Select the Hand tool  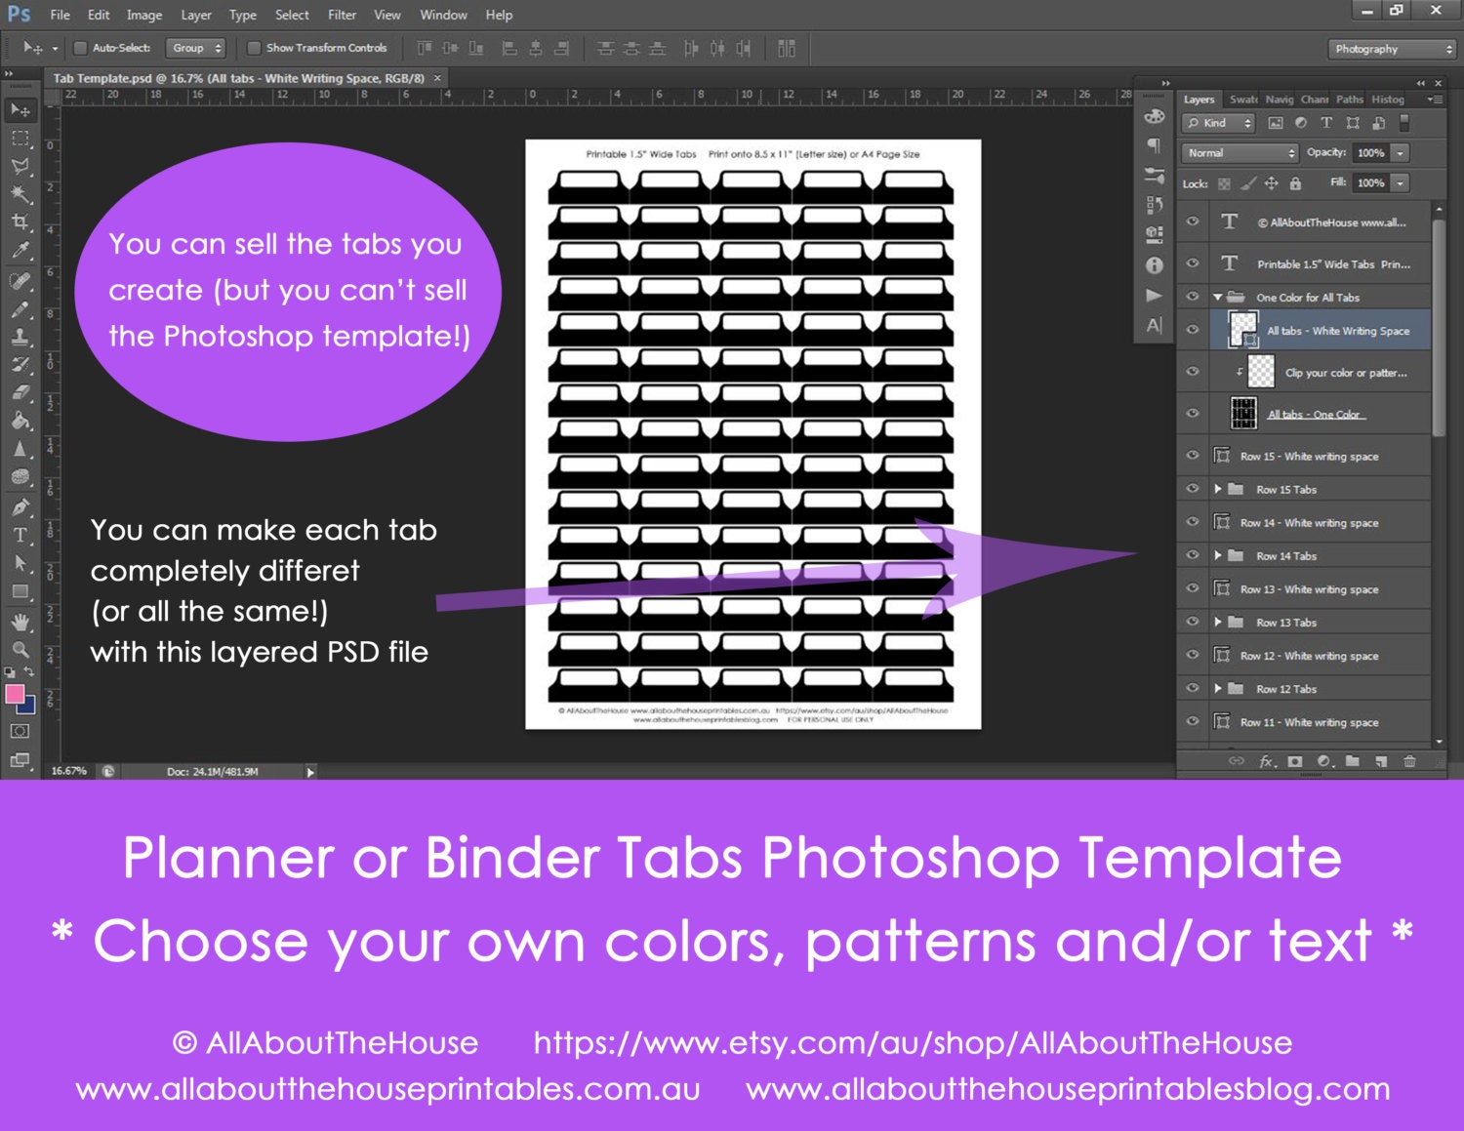pos(20,622)
